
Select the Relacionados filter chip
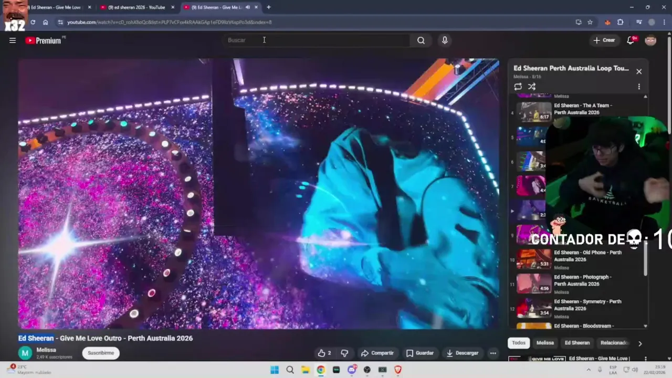tap(613, 343)
